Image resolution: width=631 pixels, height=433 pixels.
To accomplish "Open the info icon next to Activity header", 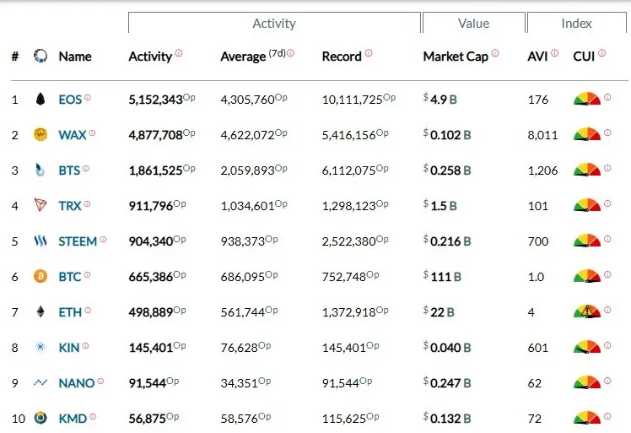I will [x=179, y=53].
